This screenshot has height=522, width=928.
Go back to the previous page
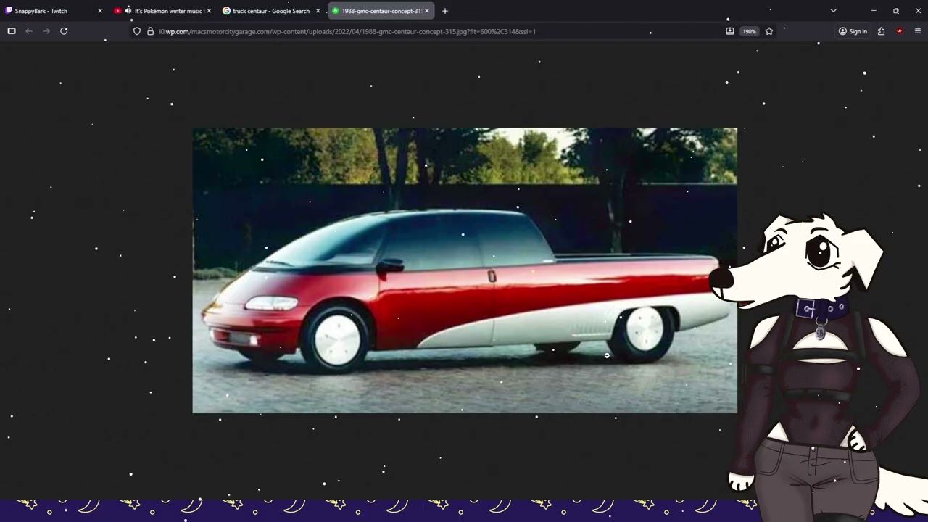pyautogui.click(x=29, y=31)
